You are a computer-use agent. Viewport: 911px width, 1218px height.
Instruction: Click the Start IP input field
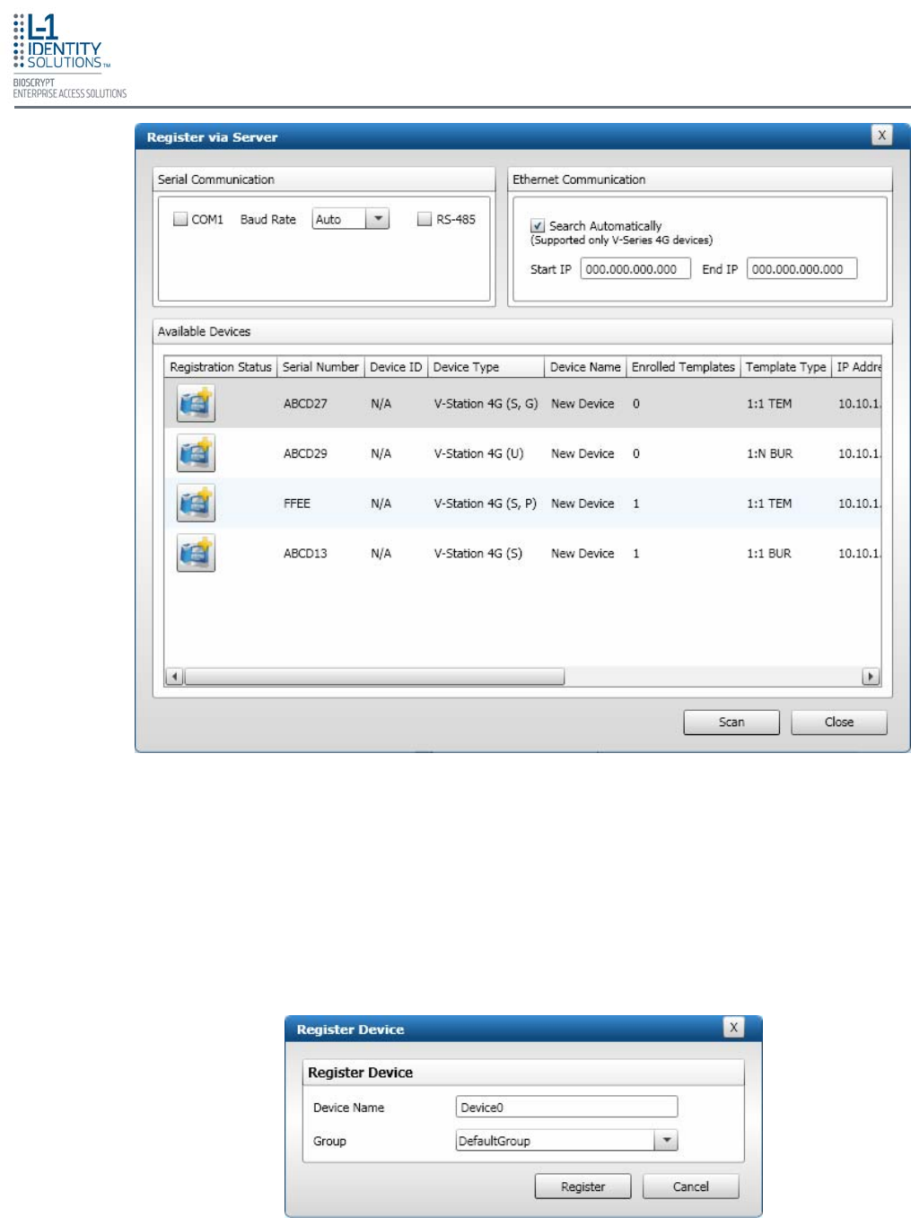coord(635,269)
